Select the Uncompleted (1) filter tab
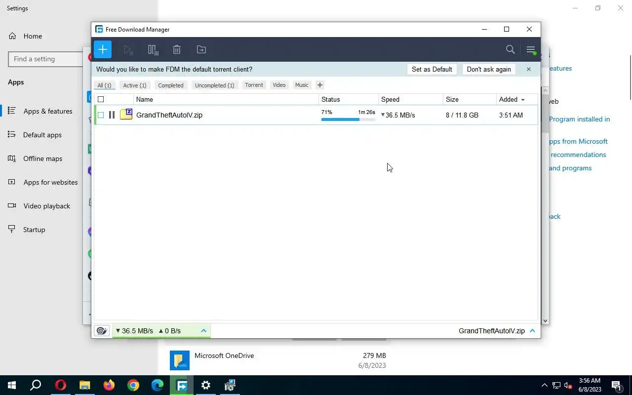The image size is (632, 395). click(214, 85)
